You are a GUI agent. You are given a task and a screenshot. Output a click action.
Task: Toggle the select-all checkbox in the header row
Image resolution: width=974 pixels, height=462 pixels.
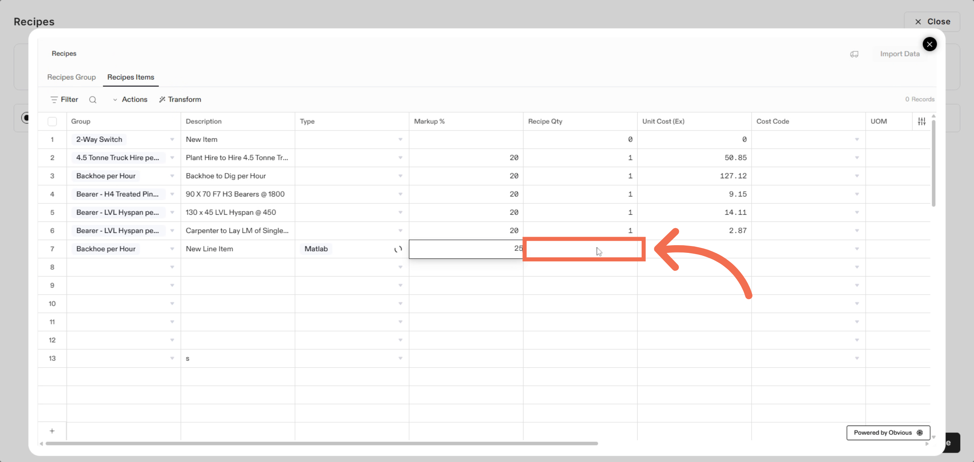52,121
